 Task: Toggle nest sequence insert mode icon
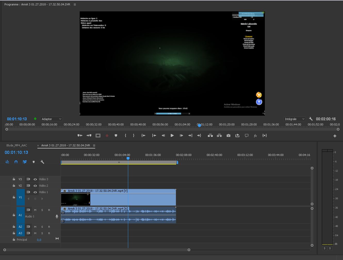(7, 162)
